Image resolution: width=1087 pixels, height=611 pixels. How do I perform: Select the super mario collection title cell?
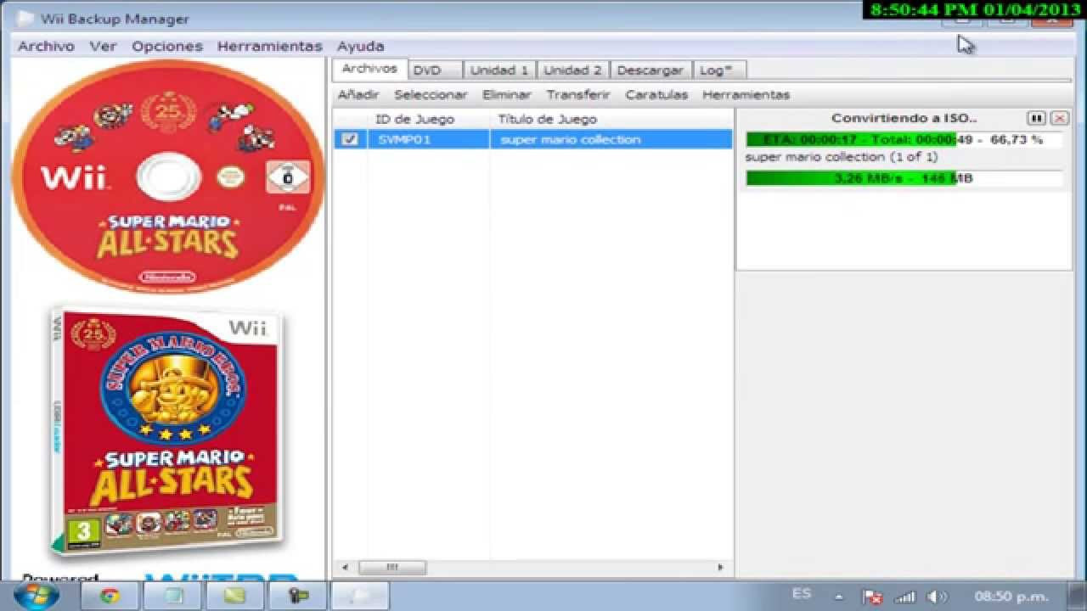pyautogui.click(x=611, y=139)
